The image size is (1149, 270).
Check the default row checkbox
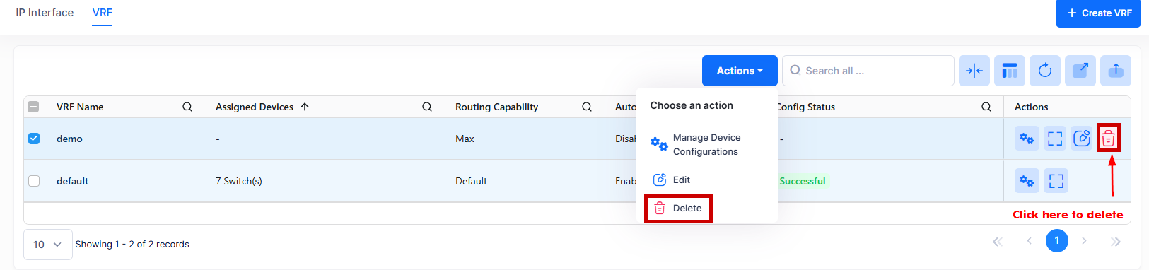tap(34, 181)
